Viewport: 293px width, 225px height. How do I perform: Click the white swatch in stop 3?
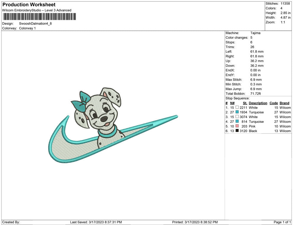(237, 117)
